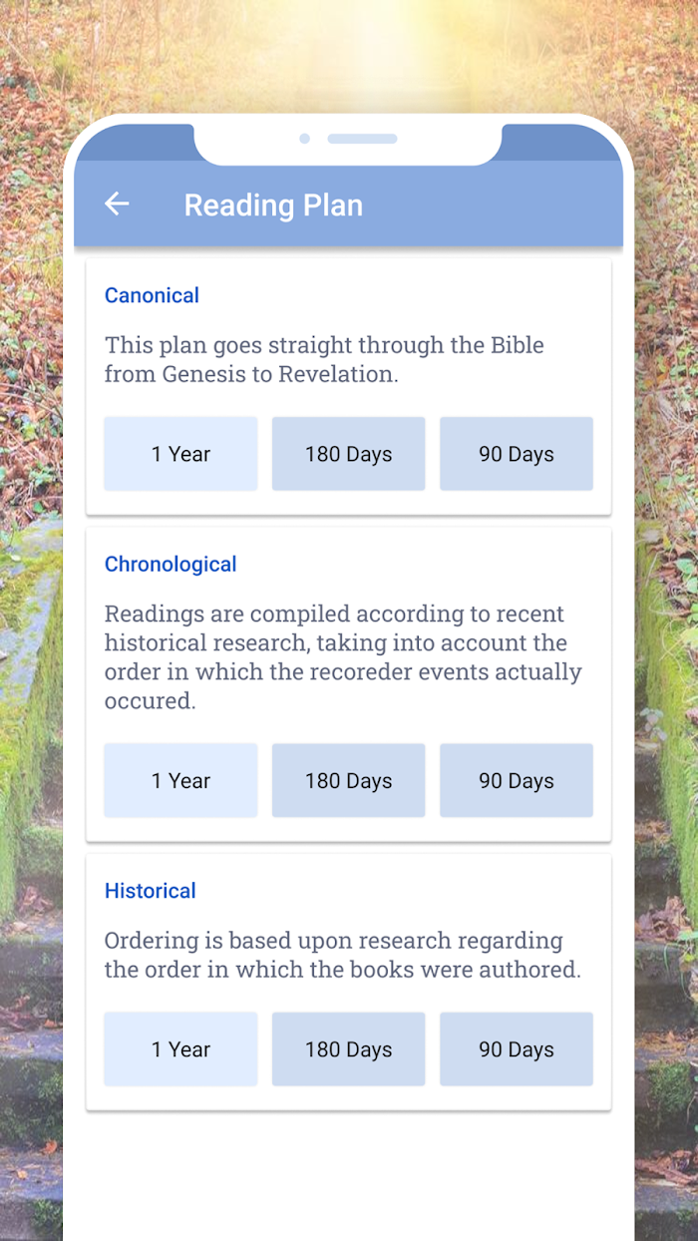
Task: Click the Reading Plan title
Action: pyautogui.click(x=273, y=206)
